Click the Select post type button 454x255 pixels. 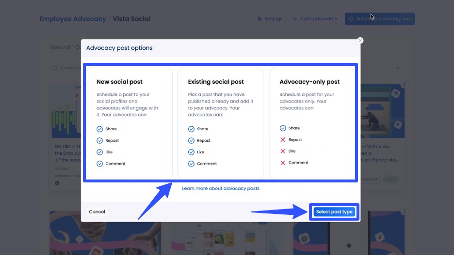(334, 212)
